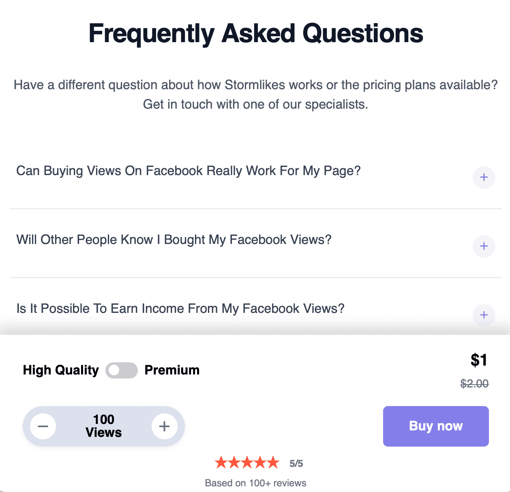Image resolution: width=510 pixels, height=492 pixels.
Task: Click the 'Based on 100+ reviews' text
Action: point(255,483)
